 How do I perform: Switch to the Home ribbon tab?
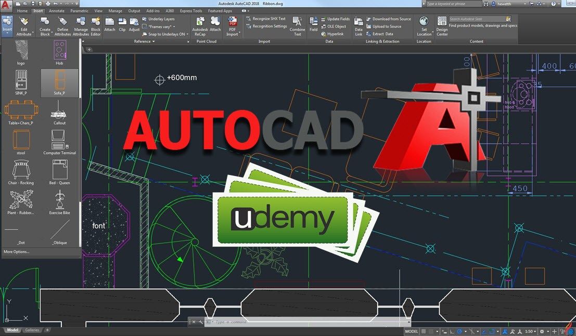[x=22, y=11]
